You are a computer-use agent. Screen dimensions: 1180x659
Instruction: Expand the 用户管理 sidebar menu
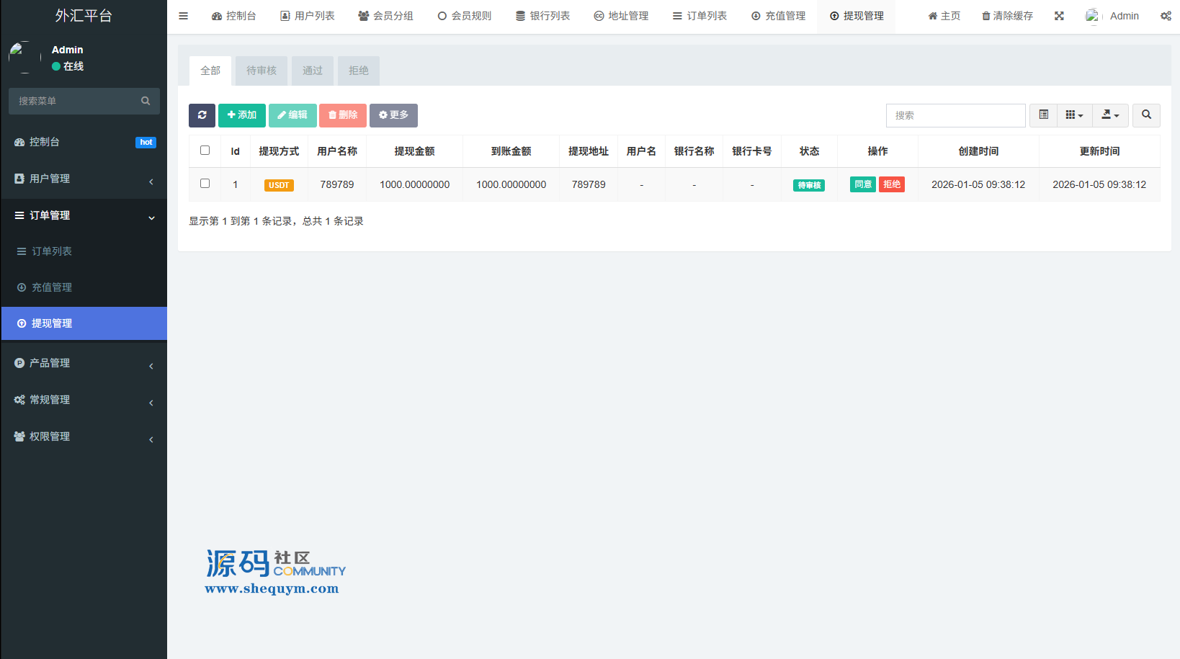(84, 179)
